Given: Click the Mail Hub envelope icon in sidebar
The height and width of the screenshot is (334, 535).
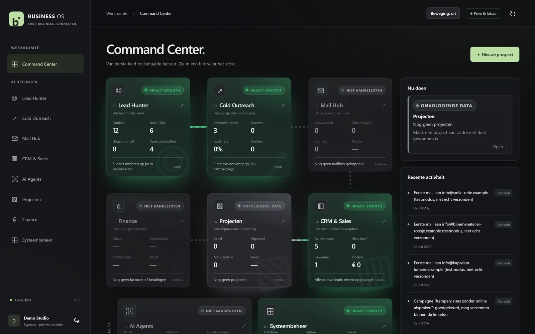Looking at the screenshot, I should click(14, 139).
